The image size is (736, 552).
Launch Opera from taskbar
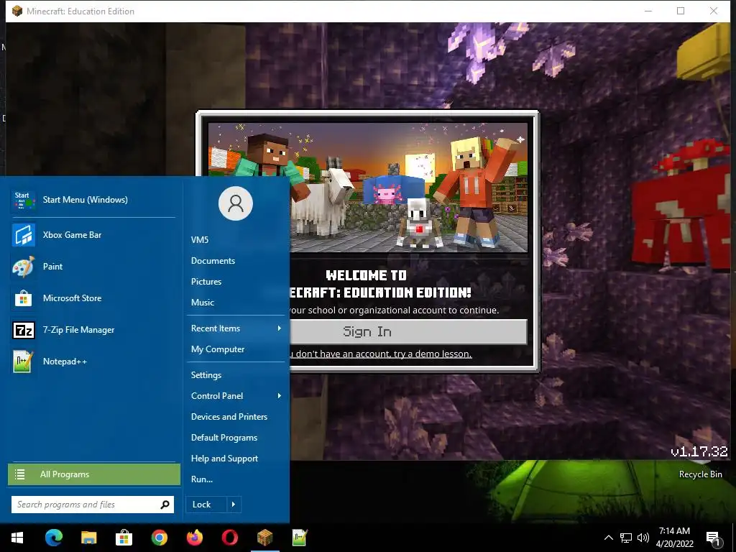point(229,538)
